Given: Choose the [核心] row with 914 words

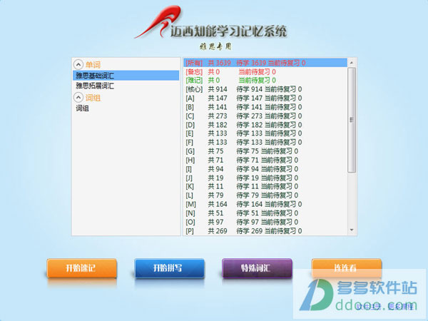Looking at the screenshot, I should pos(243,89).
